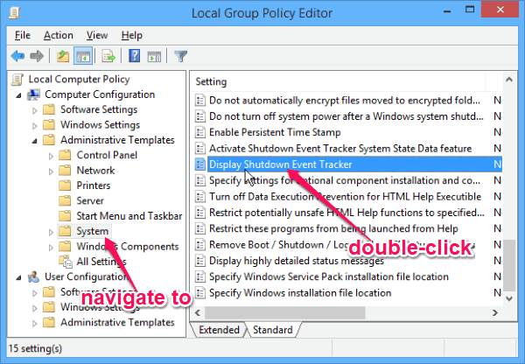
Task: Select Do not automatically encrypt files setting
Action: click(x=345, y=101)
